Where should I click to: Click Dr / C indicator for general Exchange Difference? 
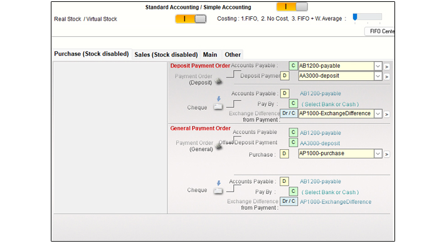288,201
